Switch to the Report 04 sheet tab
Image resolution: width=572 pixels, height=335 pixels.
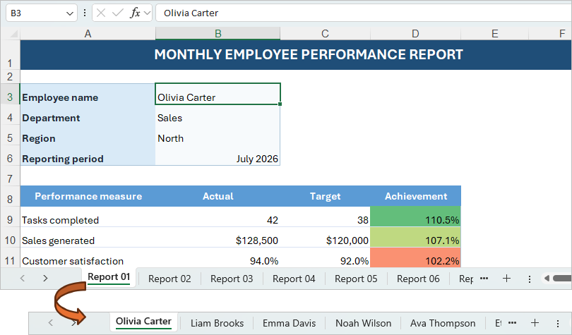294,279
